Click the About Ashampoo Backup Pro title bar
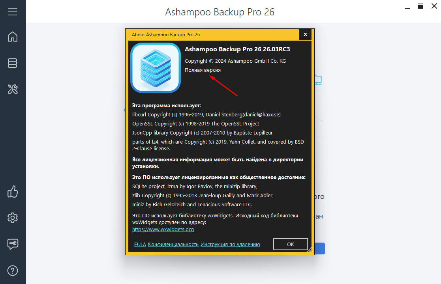This screenshot has height=284, width=441. (x=214, y=35)
